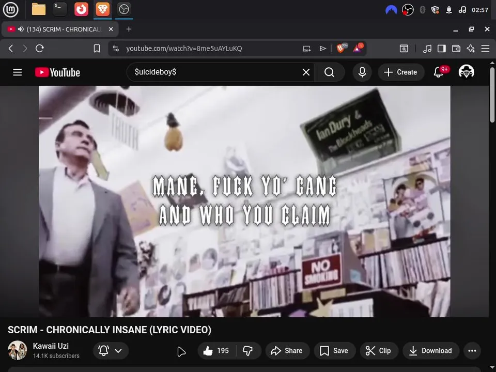Open the YouTube guide hamburger menu
Image resolution: width=496 pixels, height=372 pixels.
(x=18, y=72)
